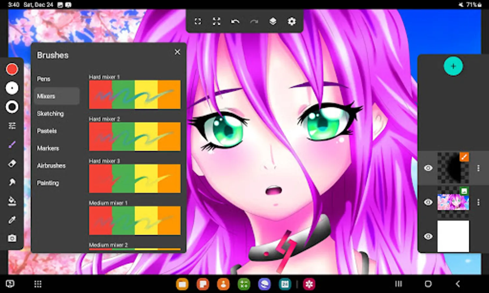
Task: Select the eraser tool in left toolbar
Action: coord(12,163)
